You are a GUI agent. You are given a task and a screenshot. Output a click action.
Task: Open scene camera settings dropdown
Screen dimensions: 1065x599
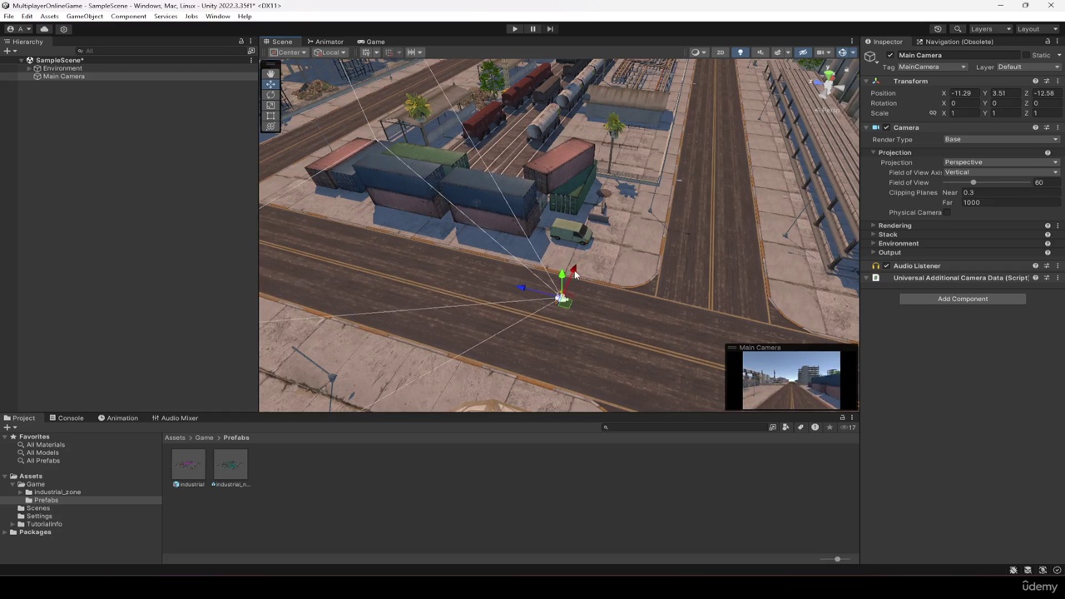[823, 52]
